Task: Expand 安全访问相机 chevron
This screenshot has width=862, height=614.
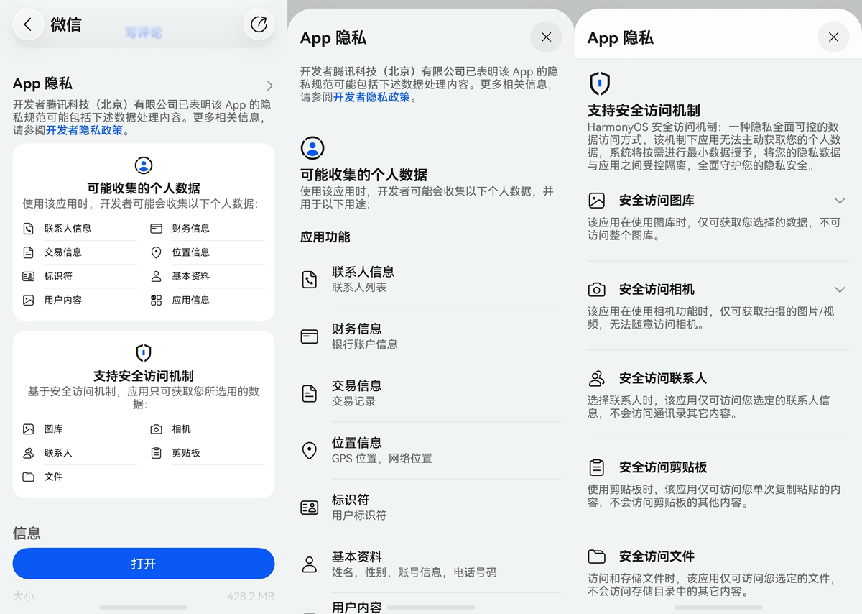Action: click(x=840, y=289)
